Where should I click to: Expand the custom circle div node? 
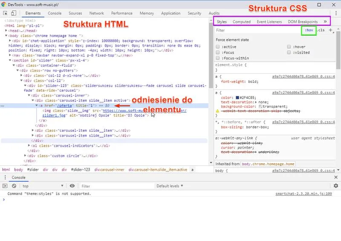click(x=25, y=156)
